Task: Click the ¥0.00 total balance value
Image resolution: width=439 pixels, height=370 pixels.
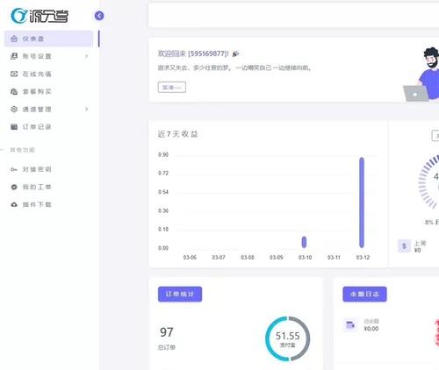Action: [x=371, y=329]
